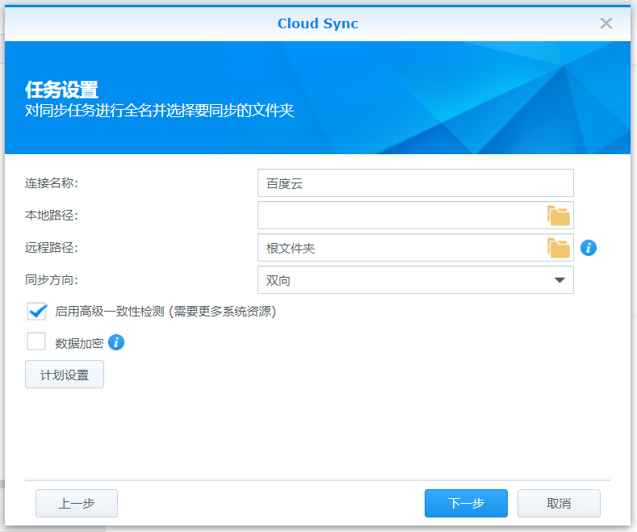Click the 本地路径 label
The image size is (637, 532).
[x=51, y=216]
